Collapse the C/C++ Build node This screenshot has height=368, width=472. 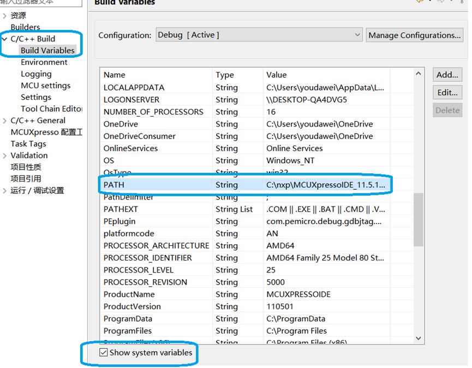4,39
